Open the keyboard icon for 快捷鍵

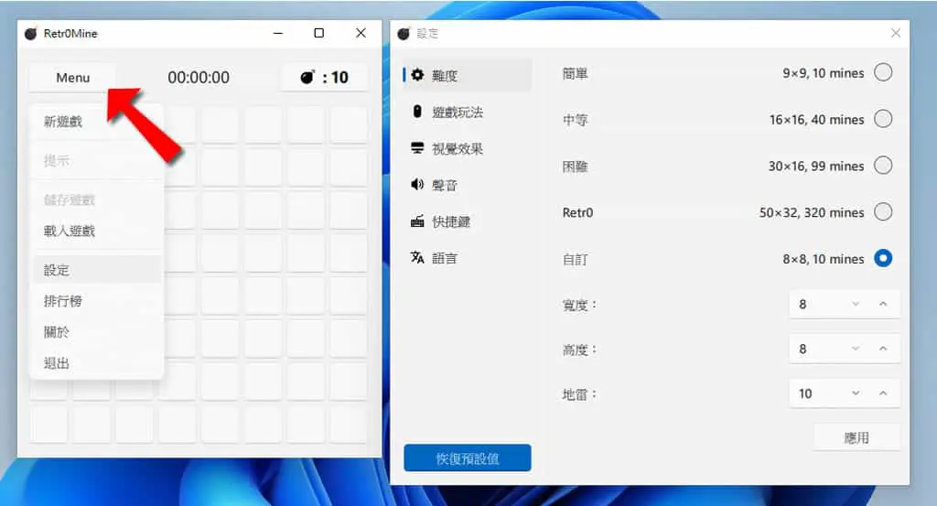tap(417, 221)
